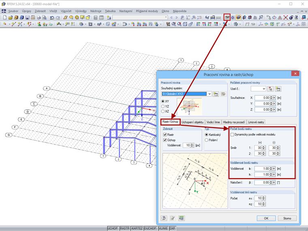Select the polyline tool icon
The image size is (308, 231).
[x=29, y=24]
